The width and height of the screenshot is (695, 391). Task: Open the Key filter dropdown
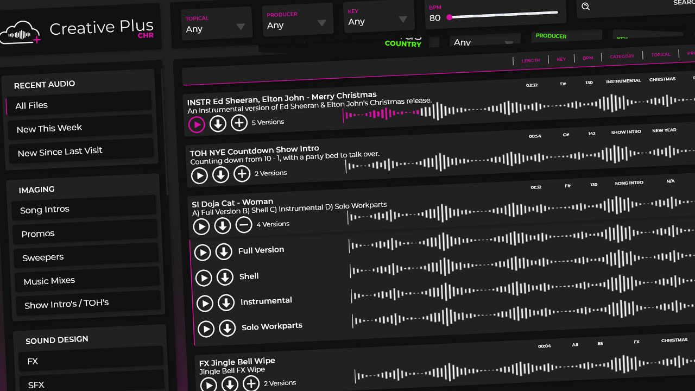pyautogui.click(x=378, y=17)
